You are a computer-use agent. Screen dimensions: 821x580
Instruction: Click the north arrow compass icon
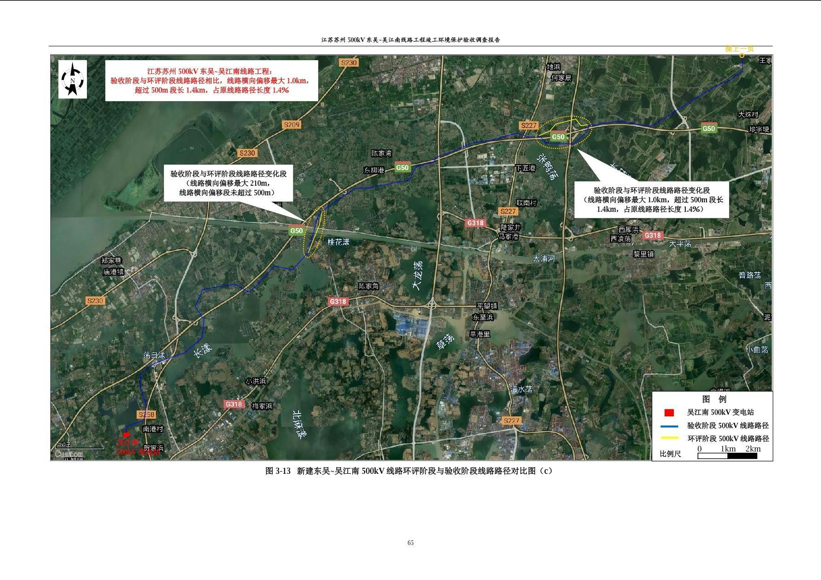[x=73, y=80]
